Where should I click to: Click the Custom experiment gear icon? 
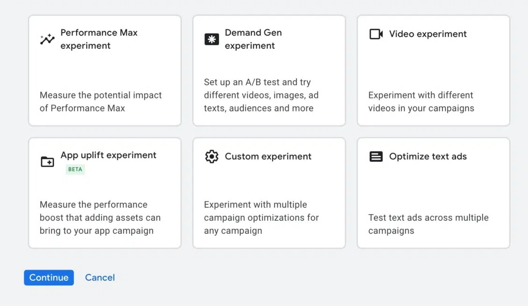211,156
